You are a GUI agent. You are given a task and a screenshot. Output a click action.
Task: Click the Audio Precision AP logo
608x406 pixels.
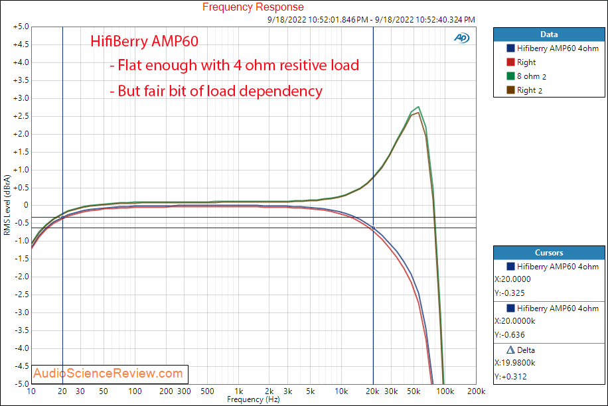tap(461, 38)
